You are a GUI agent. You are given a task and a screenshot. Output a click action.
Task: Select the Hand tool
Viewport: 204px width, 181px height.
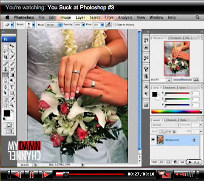[x=6, y=105]
